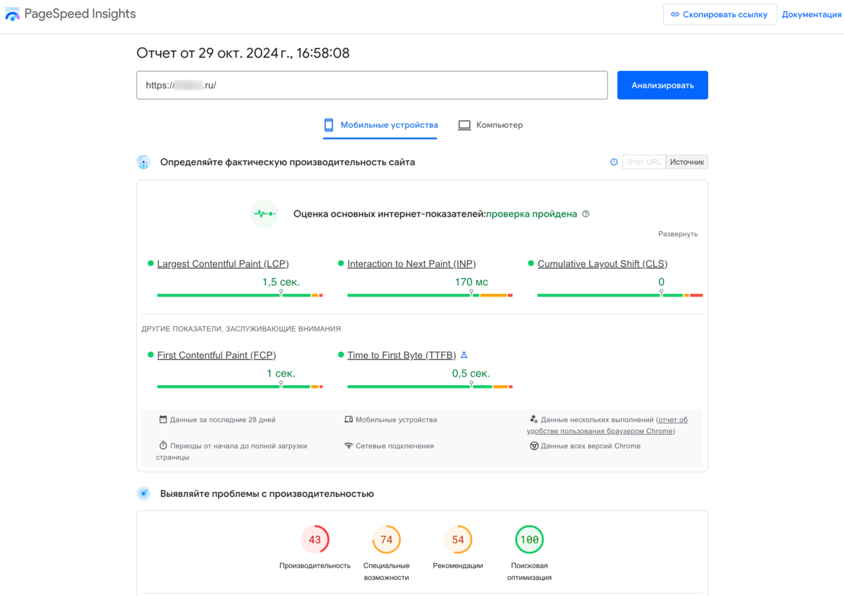
Task: Click the dots icon near Данные нескольких выполнений
Action: [534, 420]
